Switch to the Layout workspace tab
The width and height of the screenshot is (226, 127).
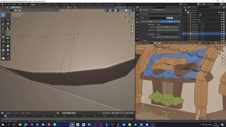[x=33, y=5]
